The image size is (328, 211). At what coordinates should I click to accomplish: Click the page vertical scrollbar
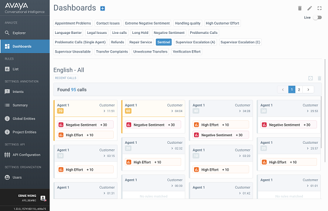click(x=325, y=110)
